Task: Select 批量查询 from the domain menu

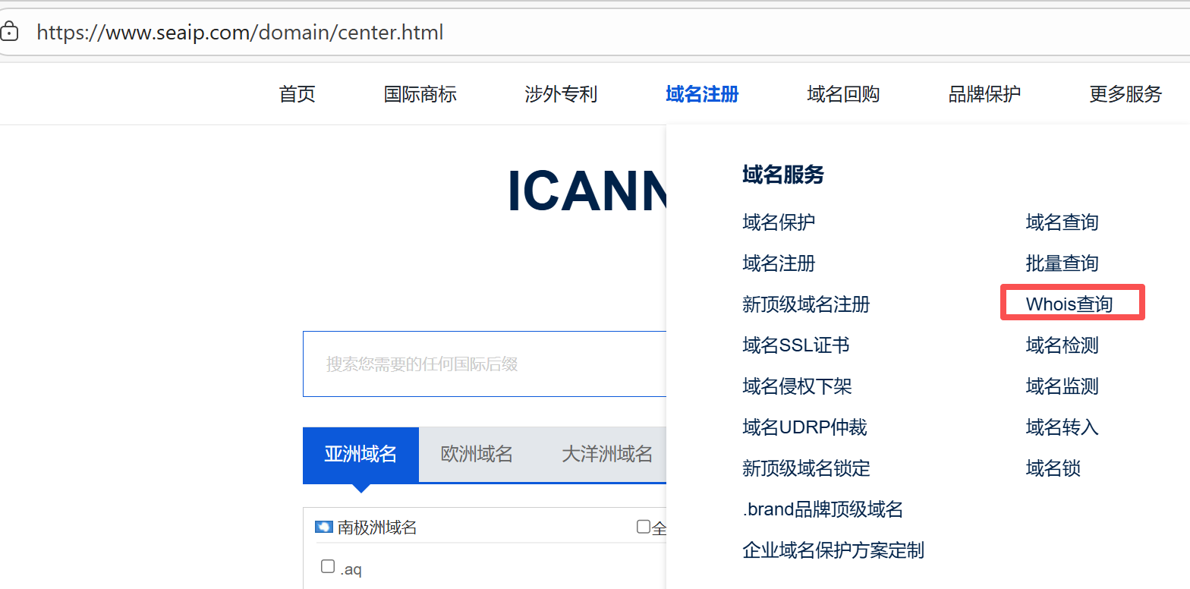Action: [1062, 263]
